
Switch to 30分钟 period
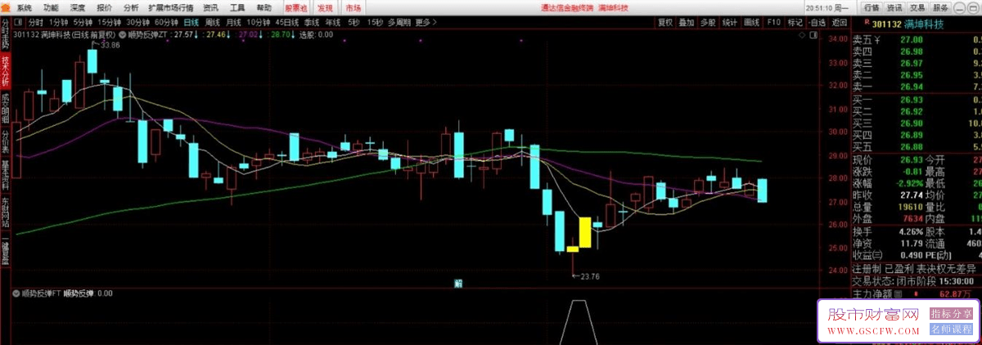137,22
